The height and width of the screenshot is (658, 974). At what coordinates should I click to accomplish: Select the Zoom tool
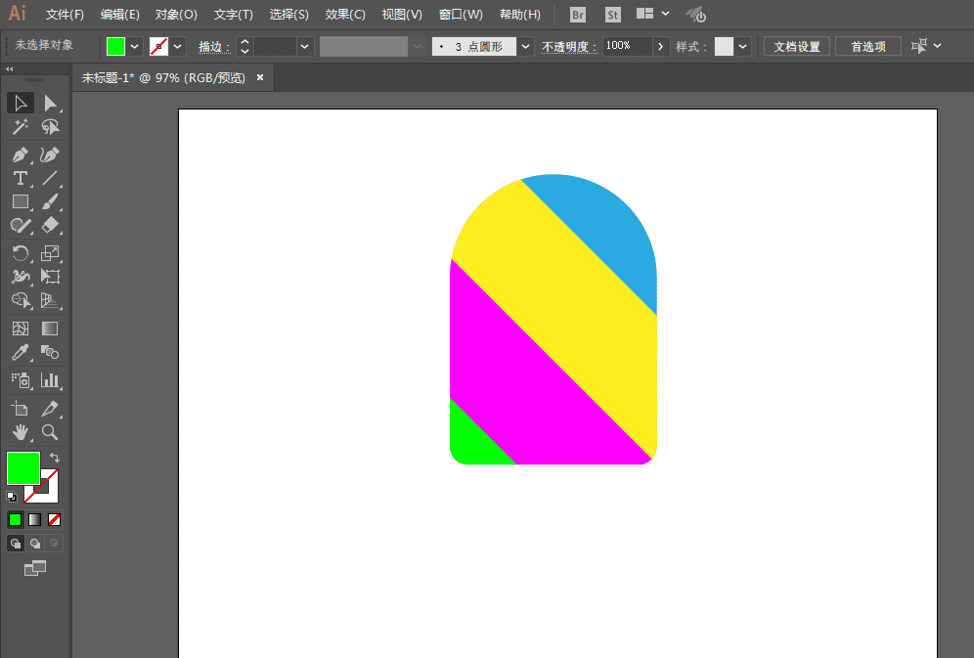click(x=50, y=431)
